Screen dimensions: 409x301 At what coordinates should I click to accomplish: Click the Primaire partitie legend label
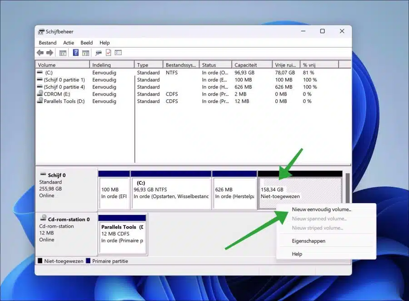click(110, 261)
